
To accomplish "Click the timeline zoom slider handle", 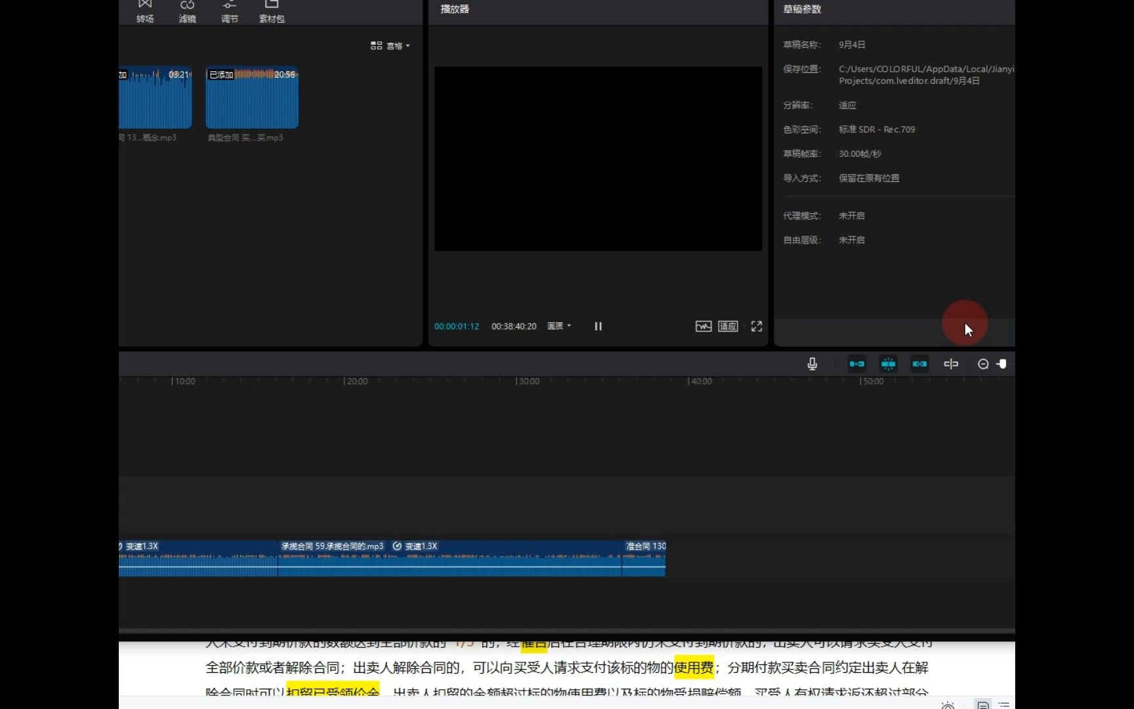I will 1002,364.
